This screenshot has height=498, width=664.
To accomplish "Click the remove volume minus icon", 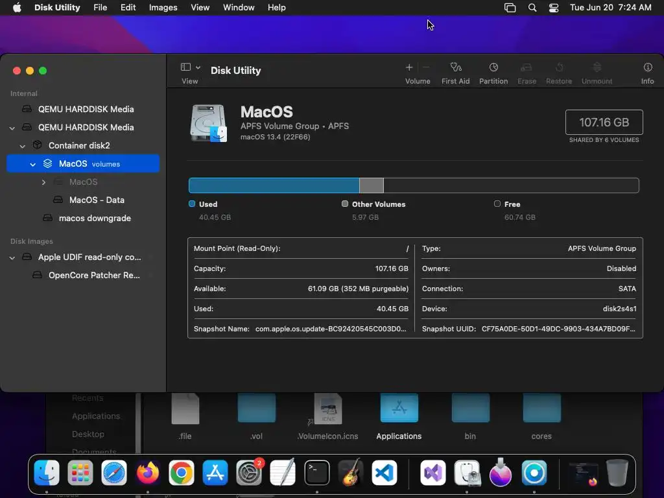I will [x=426, y=67].
